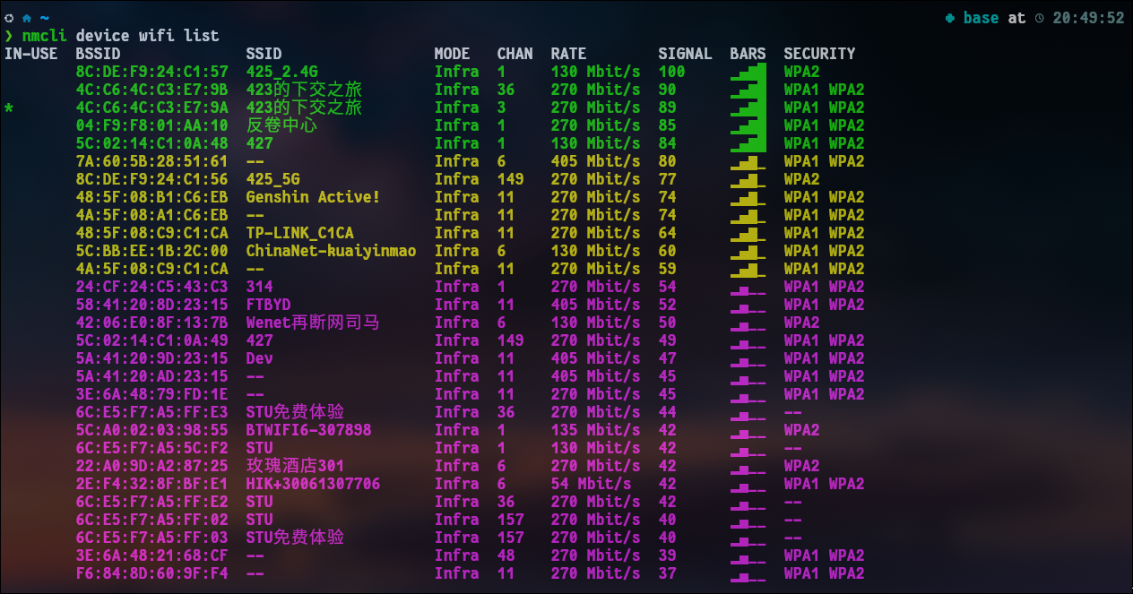Select the ChinaNet-kuaiyinmao SSID text

331,251
